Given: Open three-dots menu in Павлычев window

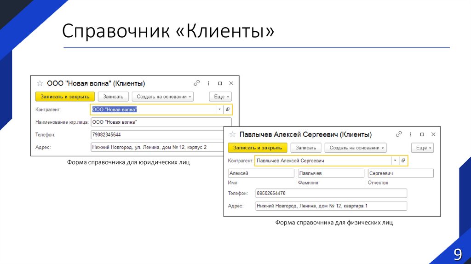Looking at the screenshot, I should tap(410, 134).
